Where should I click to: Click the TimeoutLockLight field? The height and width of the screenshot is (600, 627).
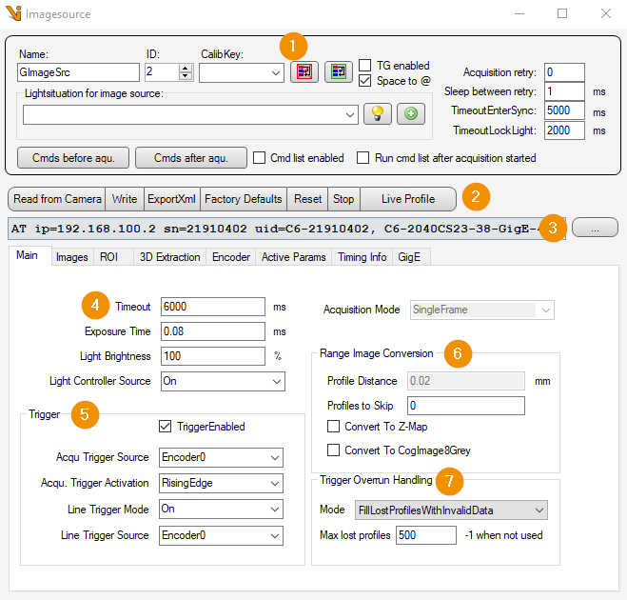click(x=564, y=130)
